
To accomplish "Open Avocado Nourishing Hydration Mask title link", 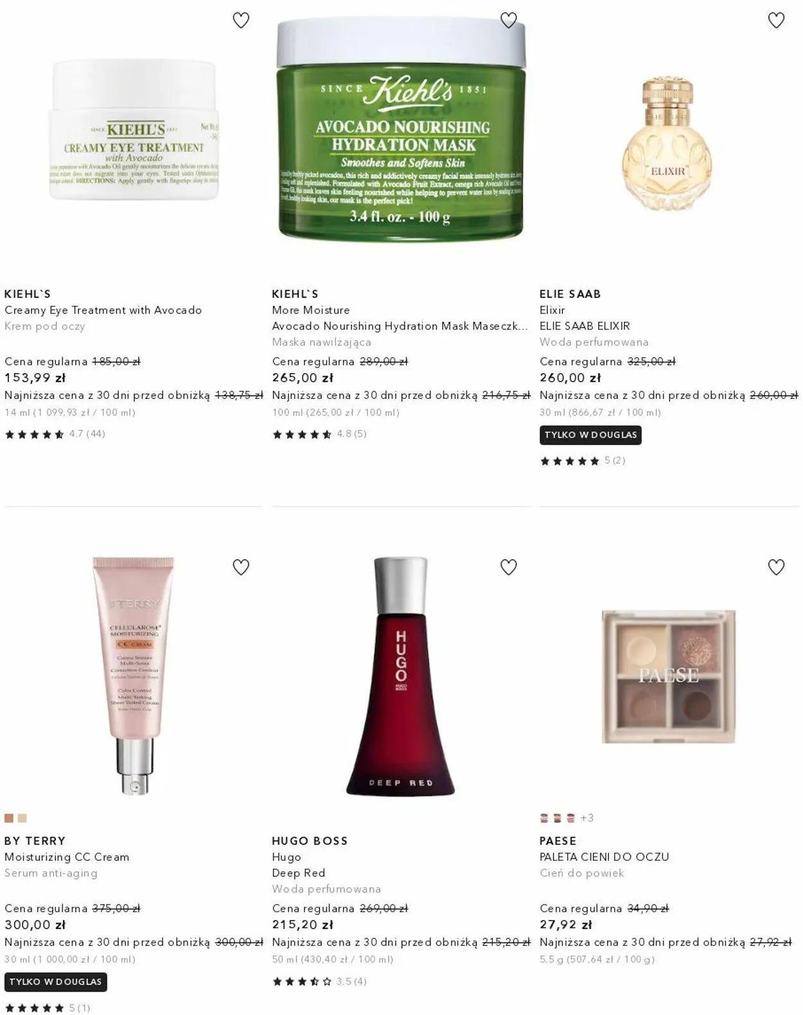I will tap(400, 326).
